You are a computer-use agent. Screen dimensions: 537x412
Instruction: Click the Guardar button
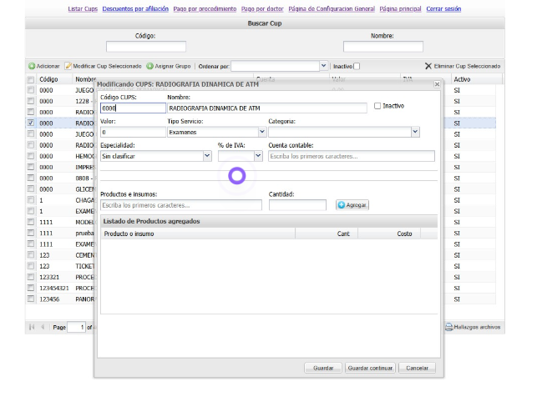pos(322,367)
